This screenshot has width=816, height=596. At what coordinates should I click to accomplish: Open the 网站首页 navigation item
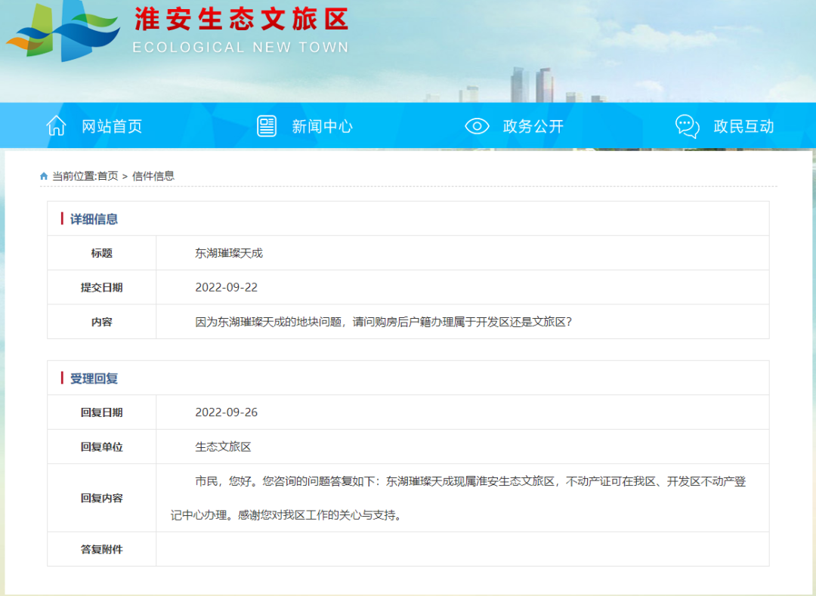(x=112, y=127)
